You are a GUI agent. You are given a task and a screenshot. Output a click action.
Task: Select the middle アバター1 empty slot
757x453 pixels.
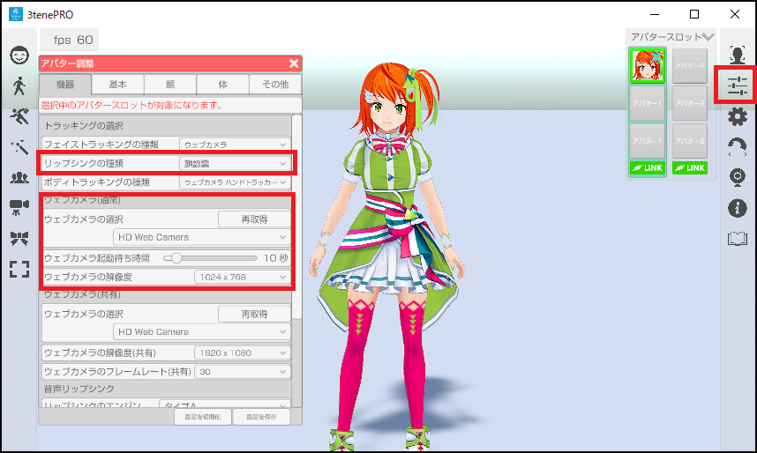[x=648, y=103]
